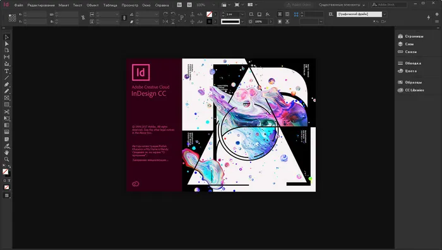
Task: Open the stroke weight 1 pt dropdown
Action: point(242,14)
